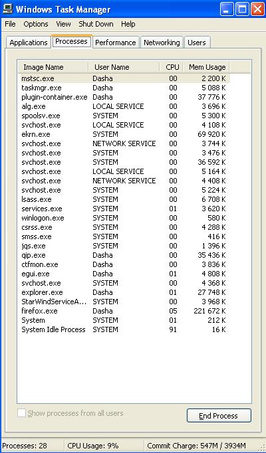The image size is (266, 453).
Task: Select the firefox.exe process row
Action: (x=124, y=311)
